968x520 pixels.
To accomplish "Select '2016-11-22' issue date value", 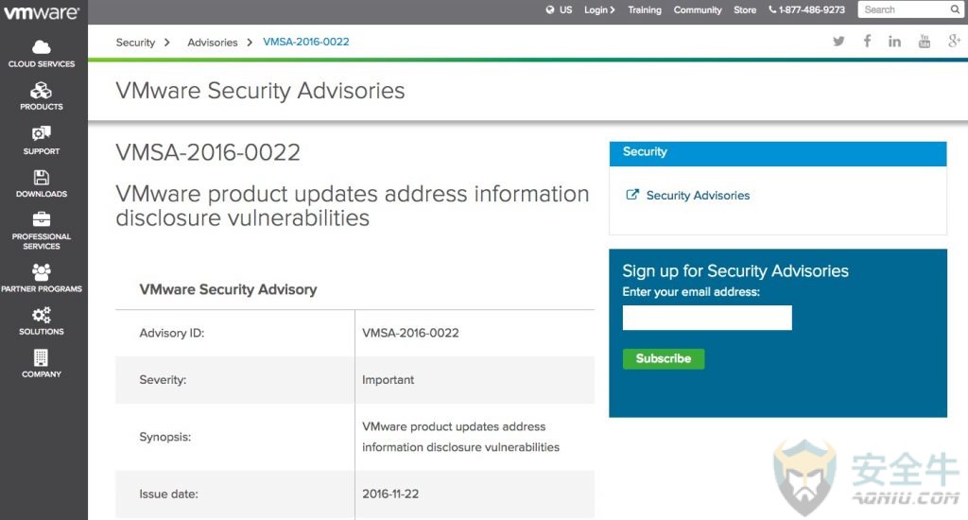I will 390,494.
